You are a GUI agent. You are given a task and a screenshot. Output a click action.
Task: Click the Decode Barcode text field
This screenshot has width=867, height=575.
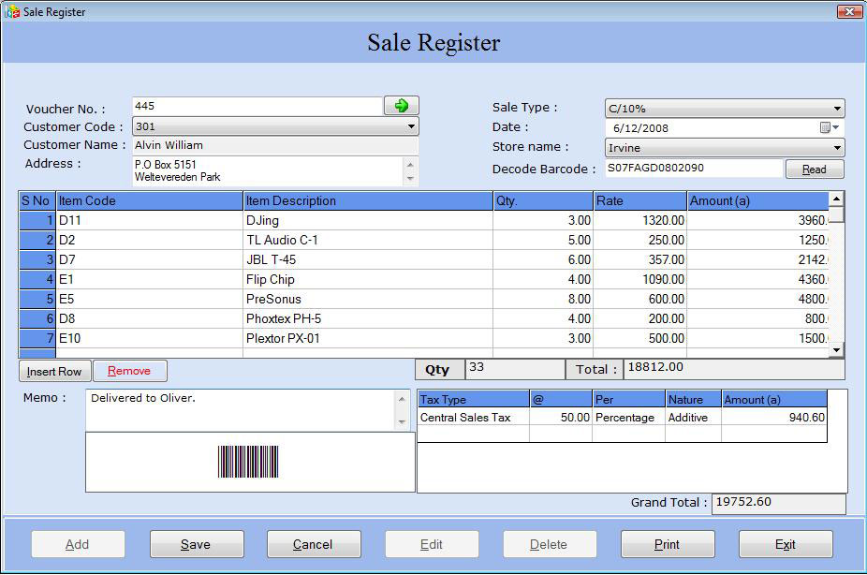point(693,169)
